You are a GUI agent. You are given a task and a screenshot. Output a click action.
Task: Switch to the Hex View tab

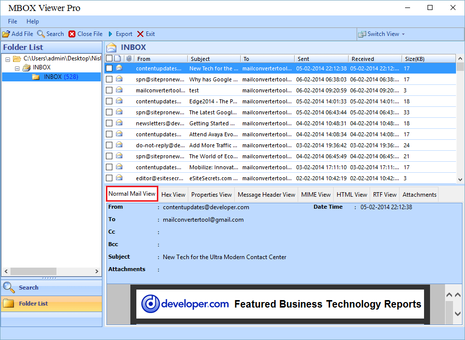coord(173,195)
